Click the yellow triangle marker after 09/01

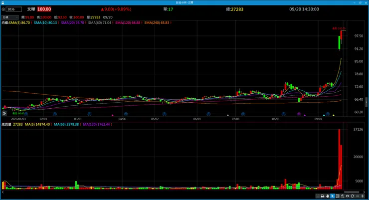(334, 115)
